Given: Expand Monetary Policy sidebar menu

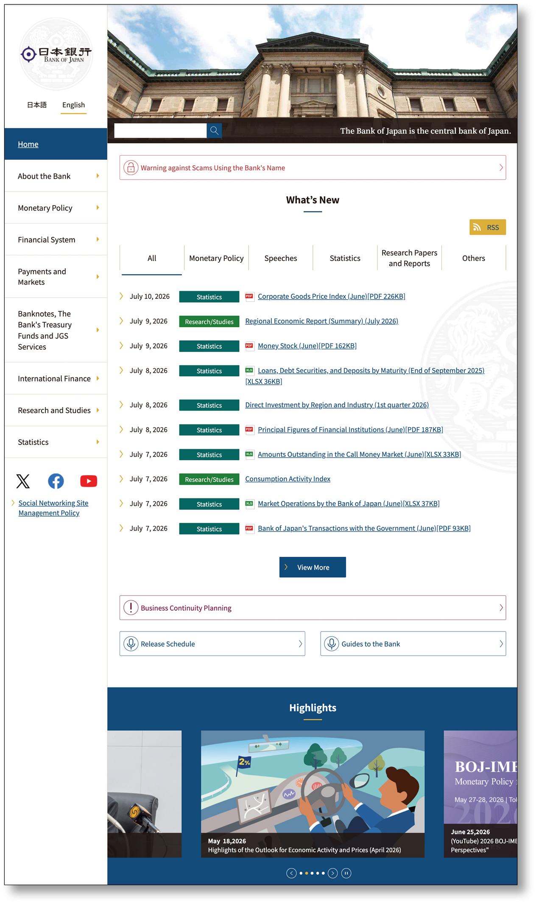Looking at the screenshot, I should pyautogui.click(x=56, y=208).
